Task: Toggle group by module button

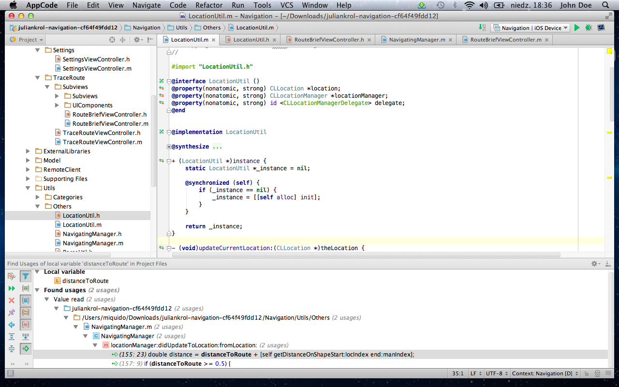Action: [26, 300]
